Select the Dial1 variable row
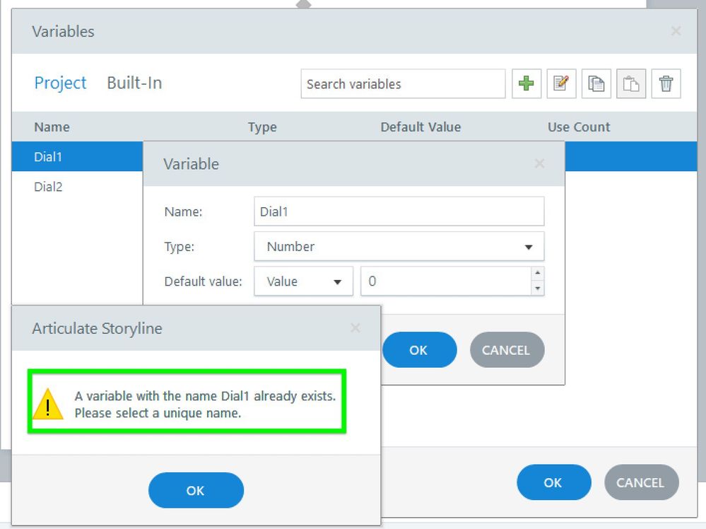Image resolution: width=706 pixels, height=529 pixels. tap(78, 156)
